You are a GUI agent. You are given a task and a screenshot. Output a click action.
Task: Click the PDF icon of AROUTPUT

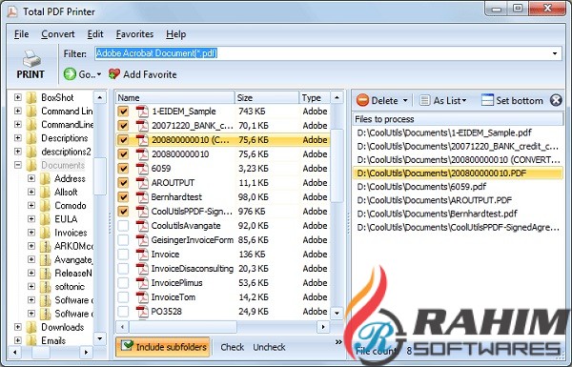pos(142,183)
